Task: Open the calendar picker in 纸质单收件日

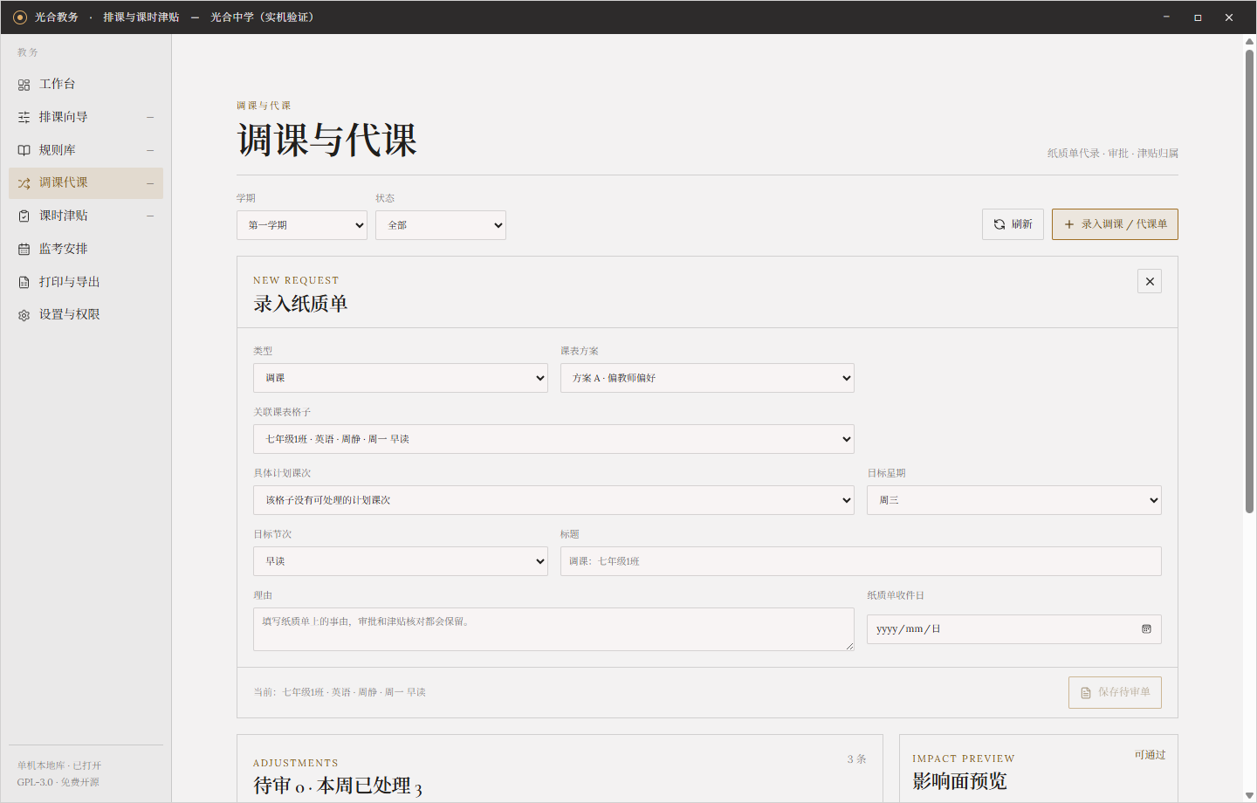Action: click(x=1146, y=628)
